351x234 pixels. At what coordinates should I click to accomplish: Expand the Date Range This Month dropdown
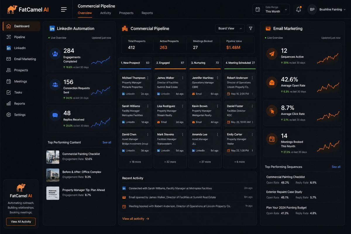[x=271, y=9]
